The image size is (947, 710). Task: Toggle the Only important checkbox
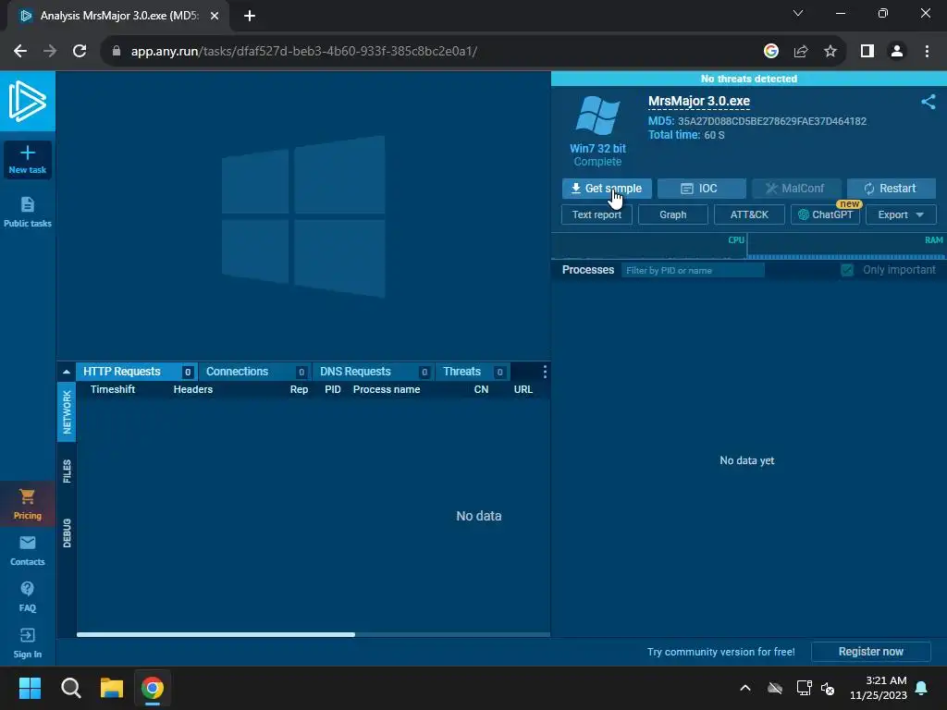click(x=847, y=270)
